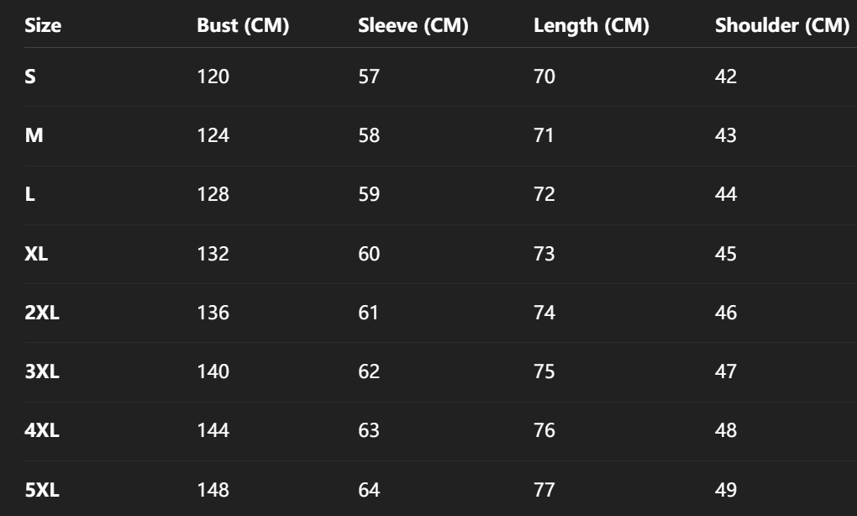Click the sleeve value 60 for XL
Screen dimensions: 857x516
369,254
